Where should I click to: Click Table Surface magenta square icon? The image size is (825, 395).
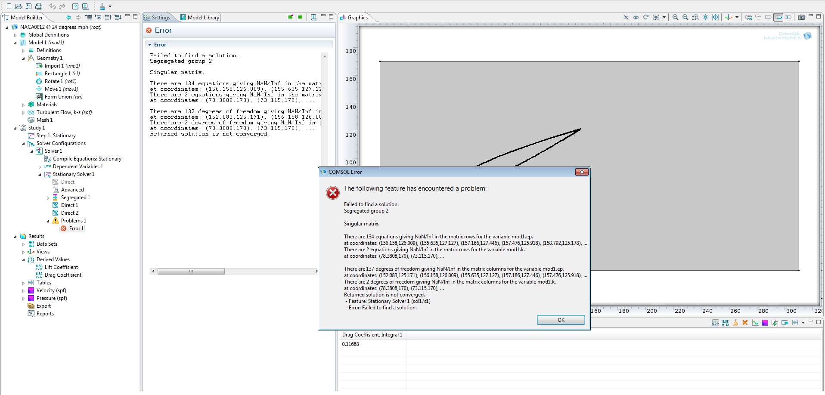click(765, 323)
